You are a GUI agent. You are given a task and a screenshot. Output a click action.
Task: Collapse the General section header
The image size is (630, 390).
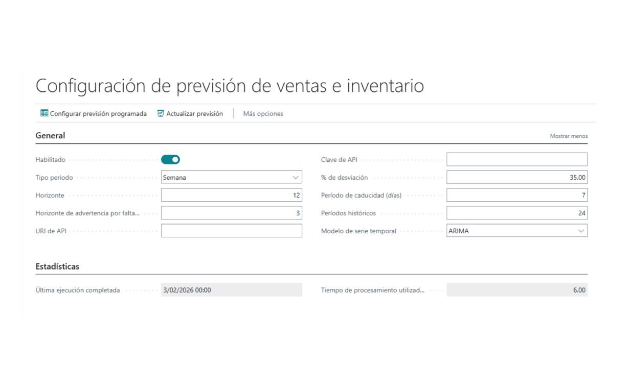coord(50,136)
